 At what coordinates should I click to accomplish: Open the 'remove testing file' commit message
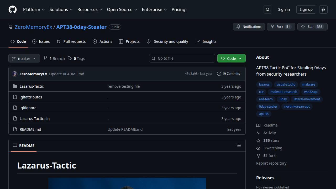[124, 86]
